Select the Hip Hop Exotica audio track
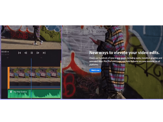 pyautogui.click(x=34, y=94)
